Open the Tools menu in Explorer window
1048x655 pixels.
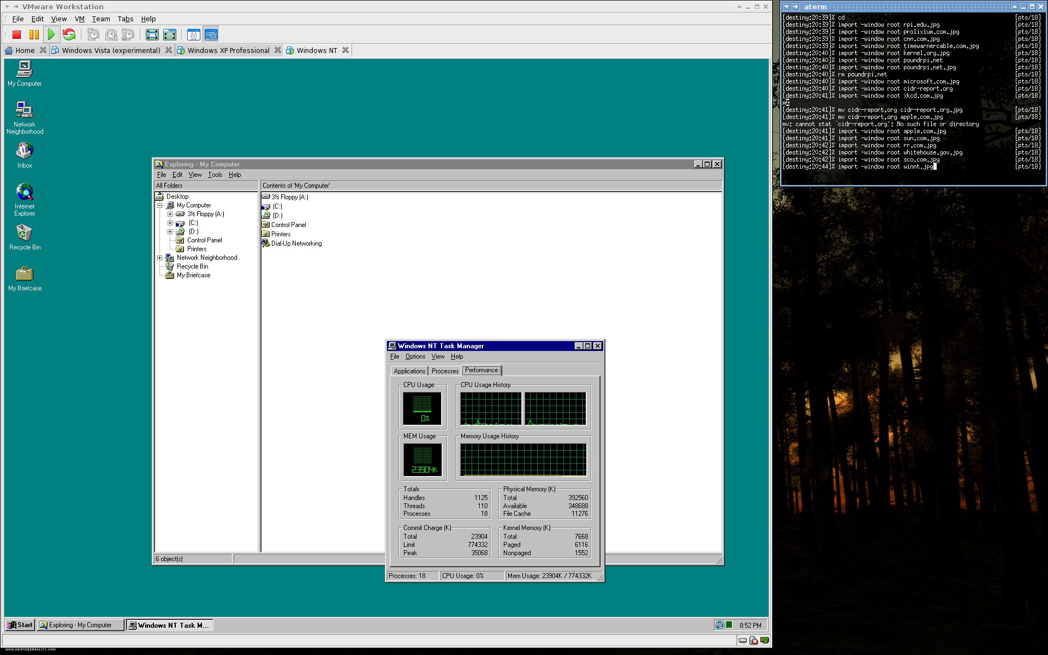tap(215, 175)
